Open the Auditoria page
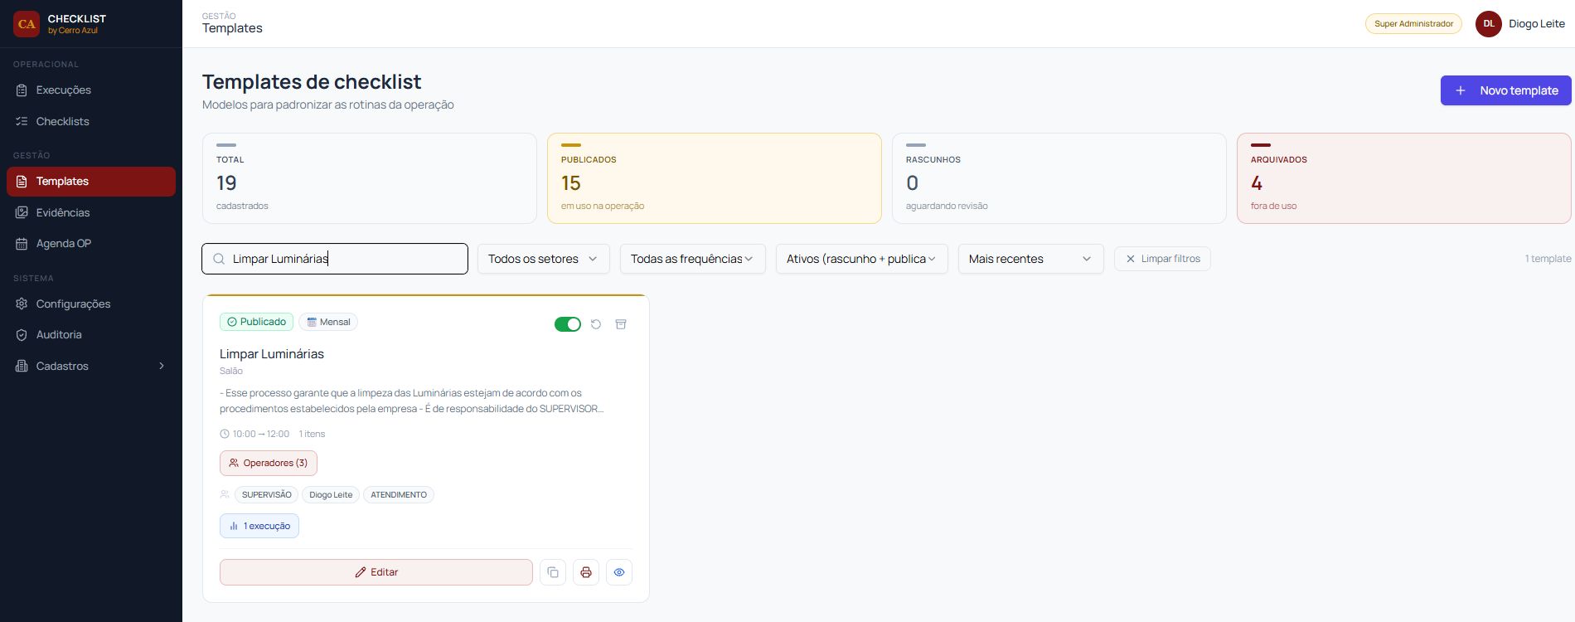The image size is (1575, 622). click(x=91, y=335)
